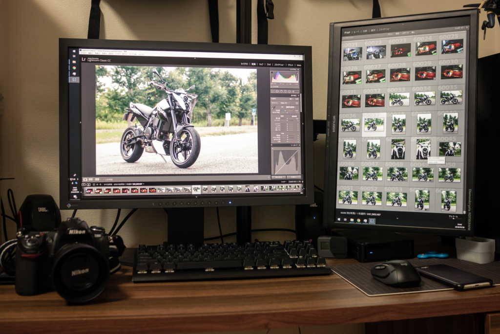
Task: Open Chrome on the right monitor taskbar
Action: (359, 221)
